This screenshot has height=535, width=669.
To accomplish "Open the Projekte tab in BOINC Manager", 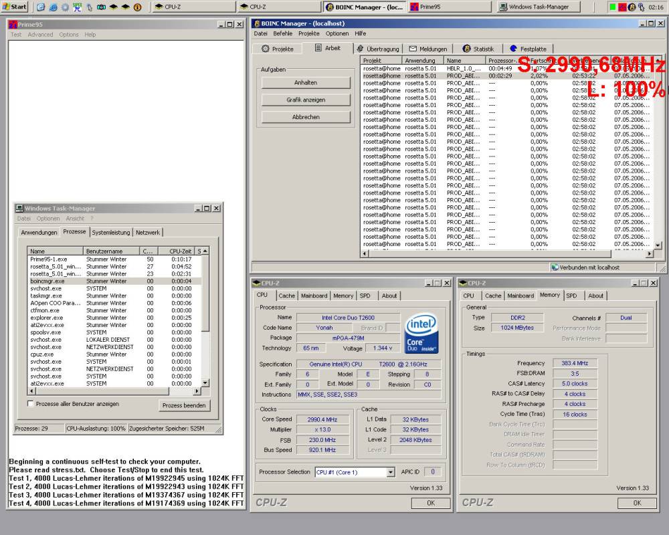I will tap(278, 49).
